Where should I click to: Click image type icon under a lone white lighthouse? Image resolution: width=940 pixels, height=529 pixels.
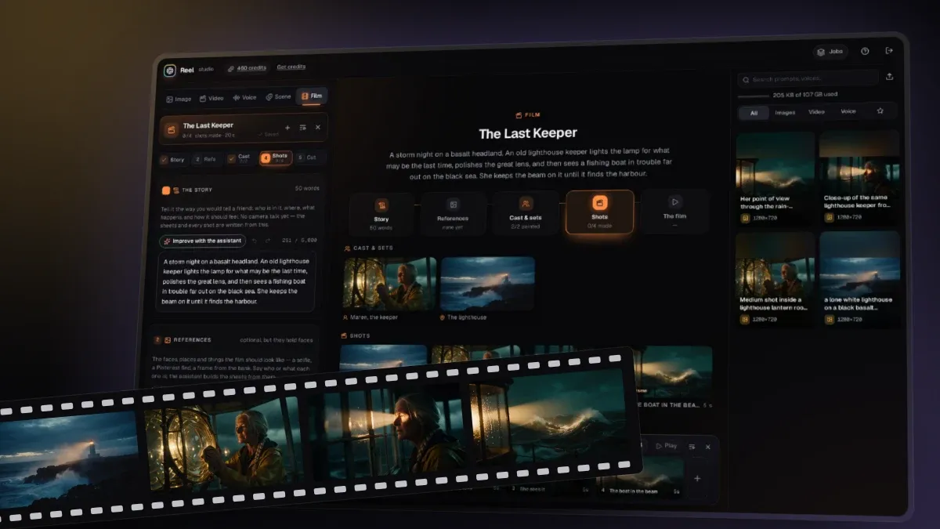(x=829, y=318)
